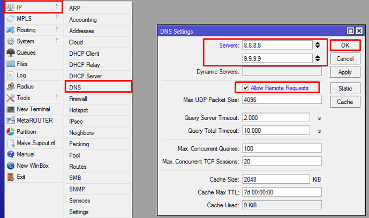The height and width of the screenshot is (218, 369).
Task: Toggle Allow Remote Requests checkbox
Action: [x=245, y=88]
